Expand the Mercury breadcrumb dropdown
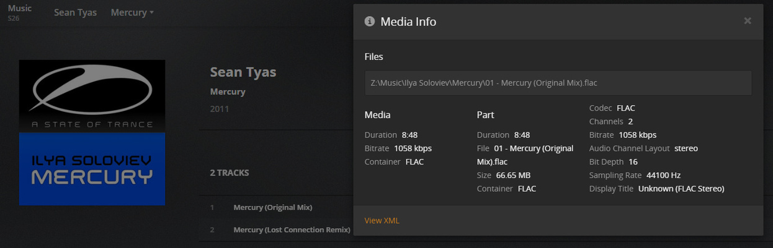The width and height of the screenshot is (773, 248). 132,12
